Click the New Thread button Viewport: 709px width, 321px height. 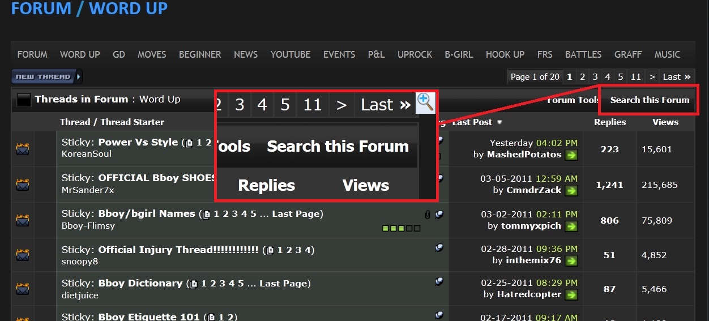pyautogui.click(x=47, y=76)
